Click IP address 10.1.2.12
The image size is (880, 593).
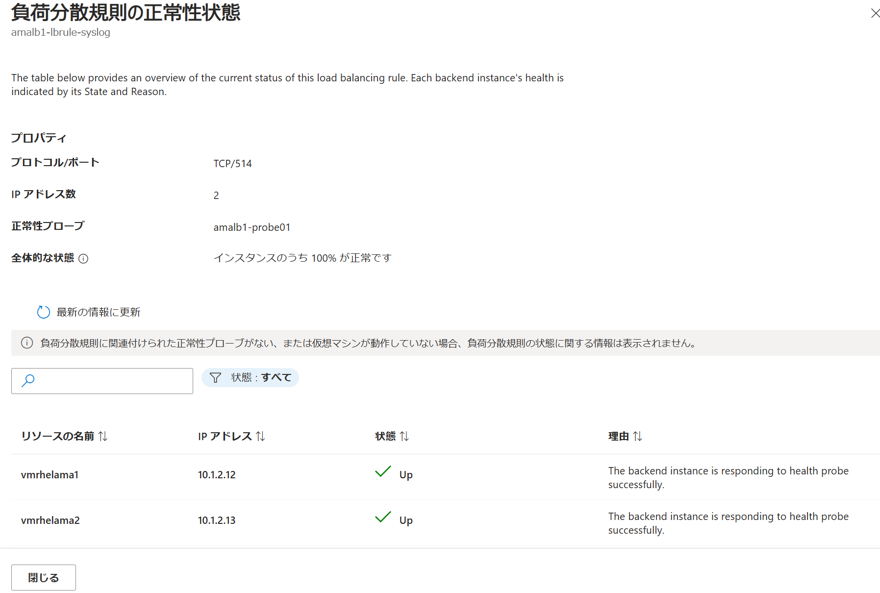click(x=217, y=475)
